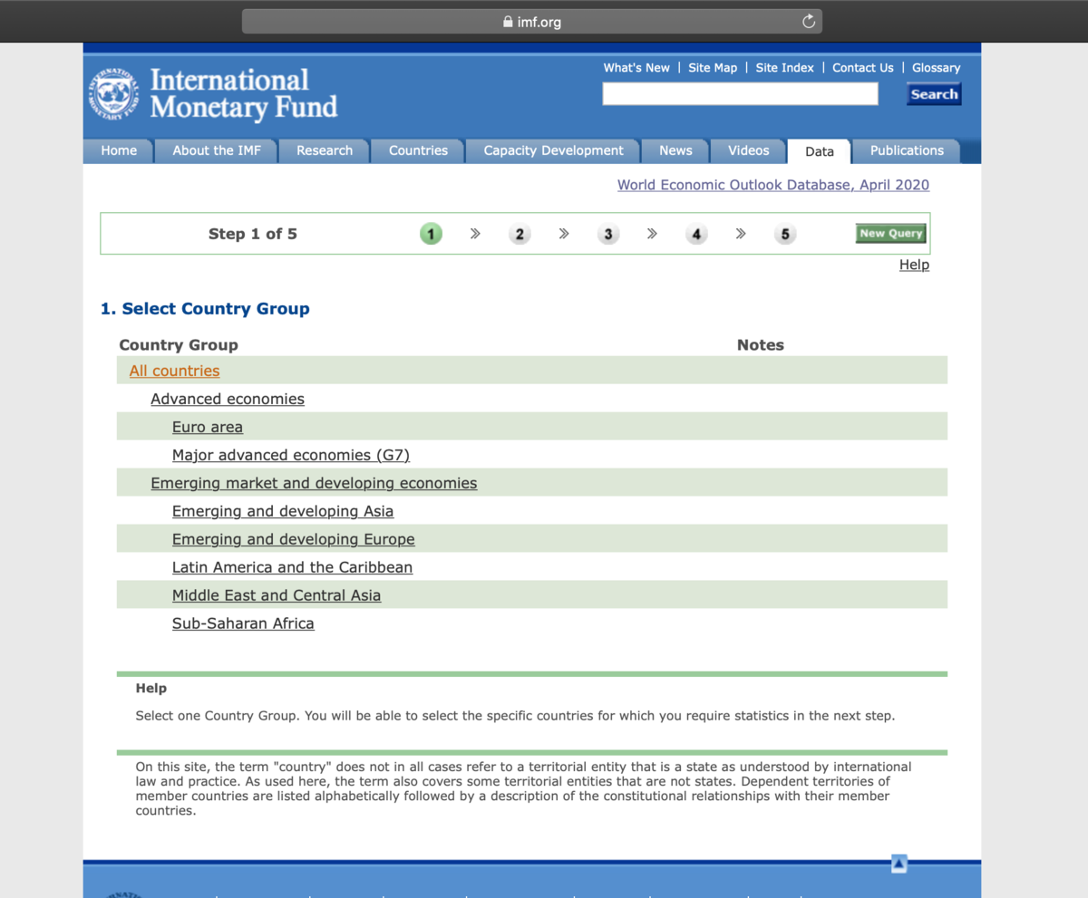Image resolution: width=1088 pixels, height=898 pixels.
Task: Select the Data tab
Action: tap(820, 151)
